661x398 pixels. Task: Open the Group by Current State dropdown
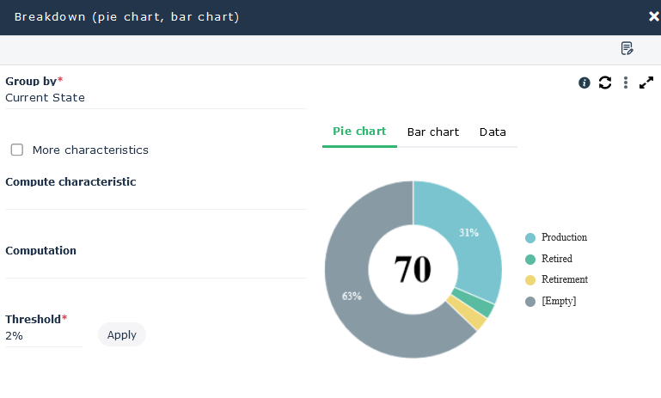coord(155,98)
